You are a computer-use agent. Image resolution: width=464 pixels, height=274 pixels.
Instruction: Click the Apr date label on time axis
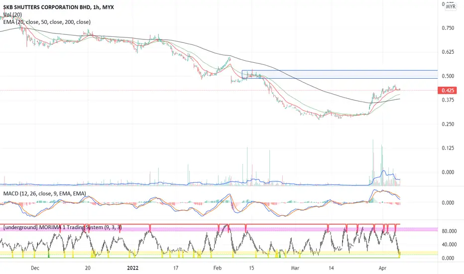click(x=382, y=268)
